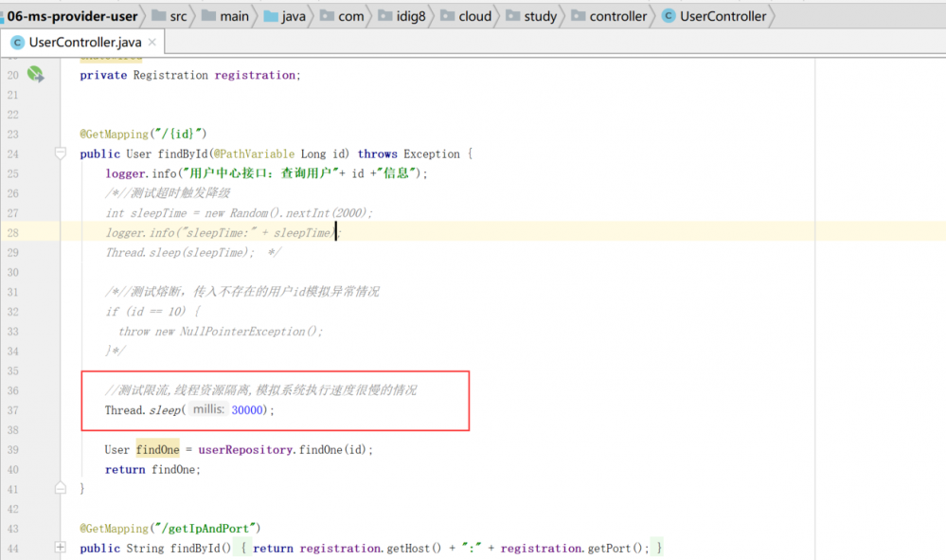Screen dimensions: 946x560
Task: Click the commented Thread.sleep(sleepTime) line
Action: [x=180, y=252]
